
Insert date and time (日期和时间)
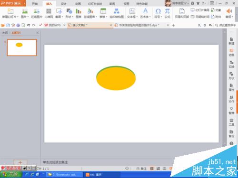[x=200, y=17]
